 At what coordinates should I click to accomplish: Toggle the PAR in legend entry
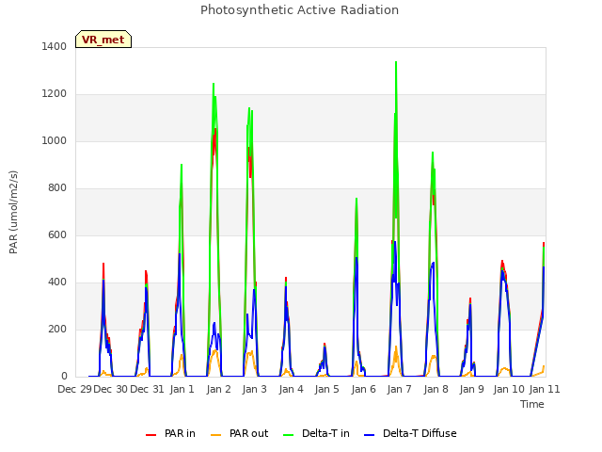(x=170, y=433)
